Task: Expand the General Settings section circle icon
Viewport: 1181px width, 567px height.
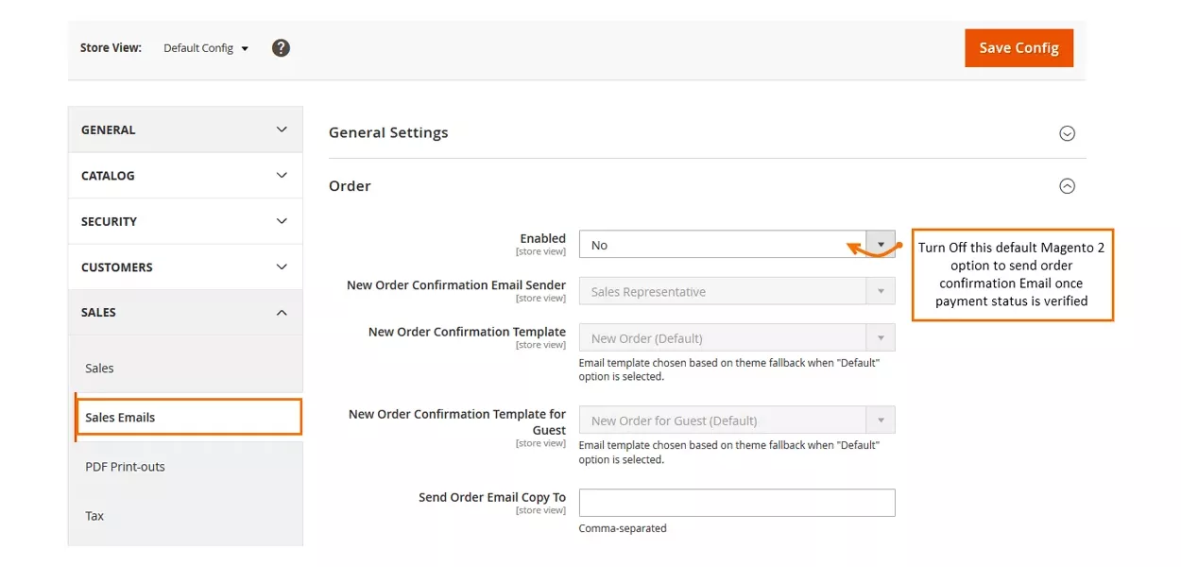Action: (x=1067, y=133)
